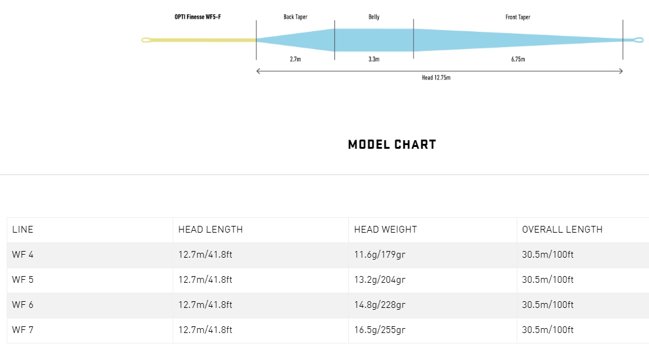649x352 pixels.
Task: Click the left loop of the line
Action: (x=147, y=40)
